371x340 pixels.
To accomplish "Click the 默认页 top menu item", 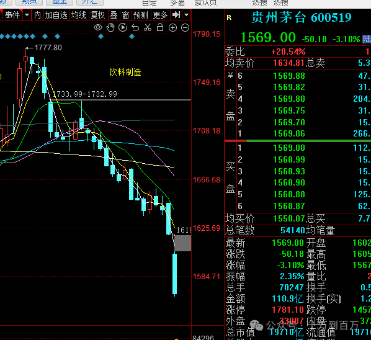I will coord(205,2).
